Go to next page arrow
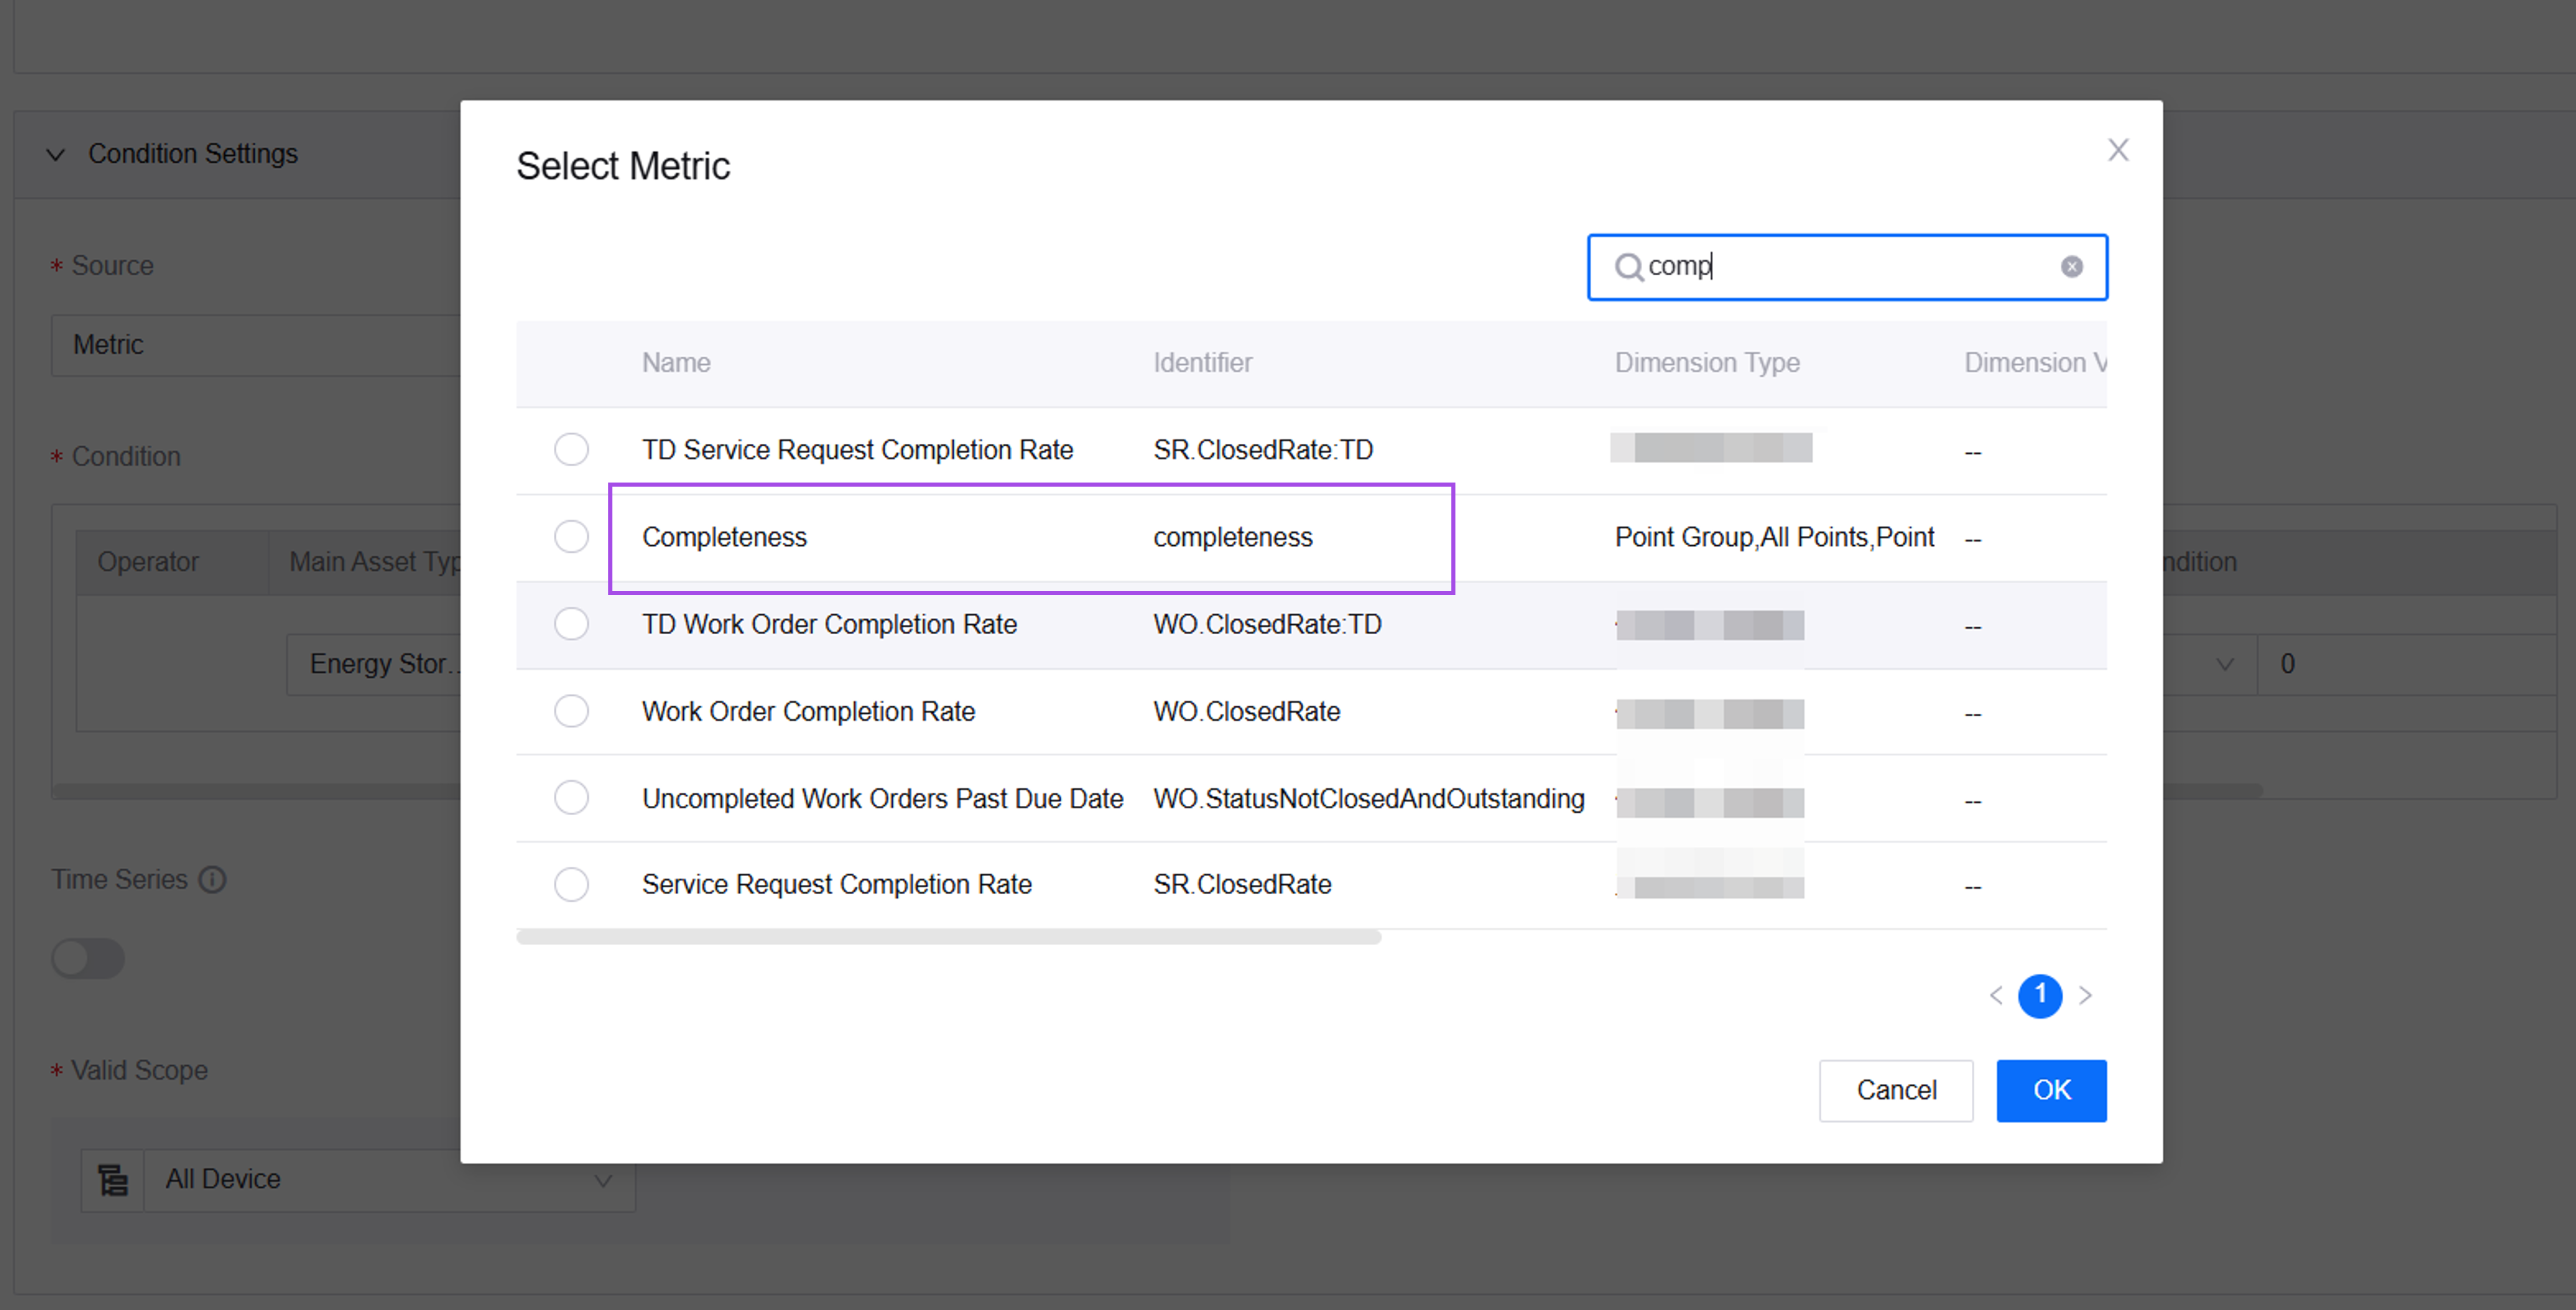The image size is (2576, 1310). [x=2085, y=995]
